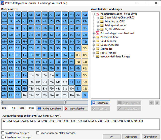The width and height of the screenshot is (161, 140).
Task: Click Farbe auswählen button
Action: pos(50,109)
